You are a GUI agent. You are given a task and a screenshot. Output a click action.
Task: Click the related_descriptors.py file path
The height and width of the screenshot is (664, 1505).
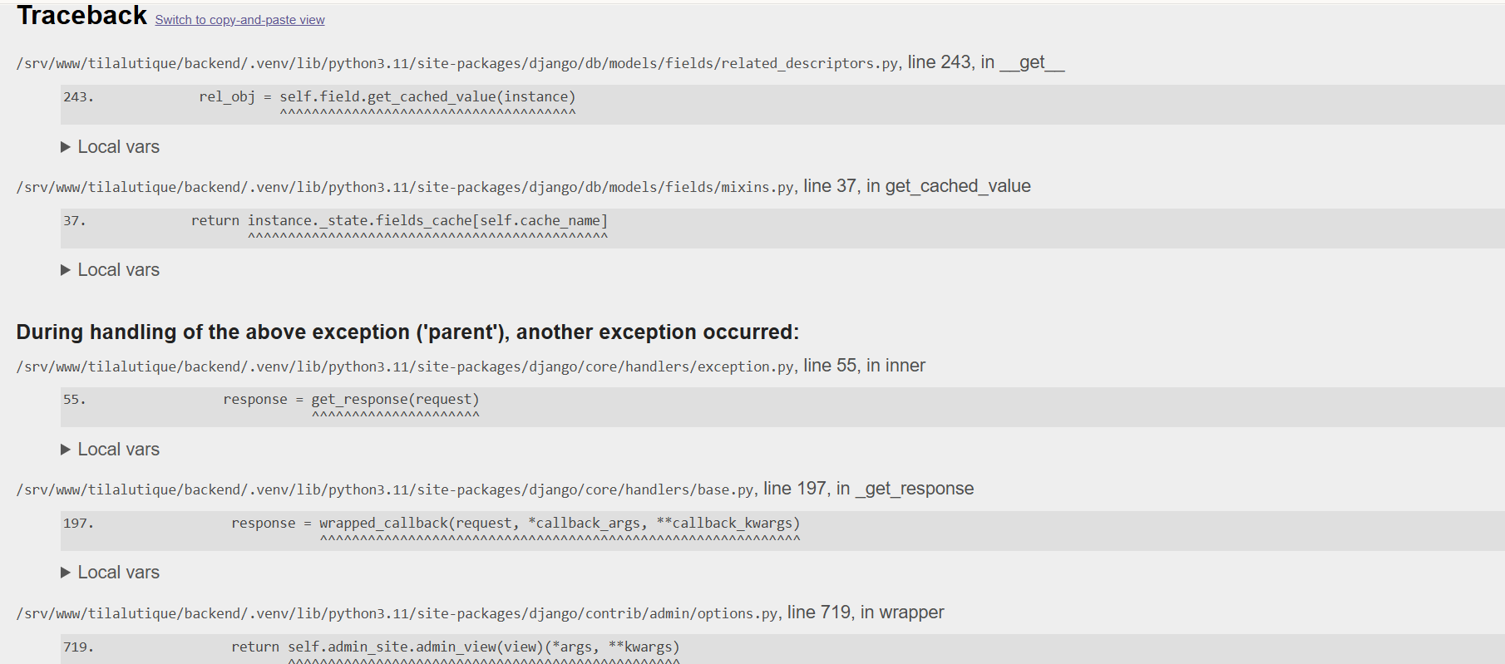[x=456, y=64]
